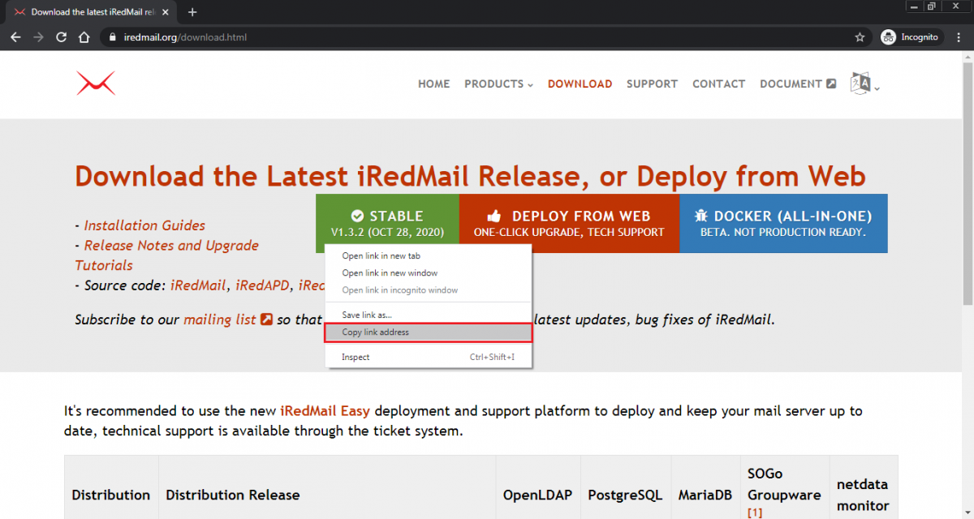Expand the language selector chevron
974x519 pixels.
[878, 88]
